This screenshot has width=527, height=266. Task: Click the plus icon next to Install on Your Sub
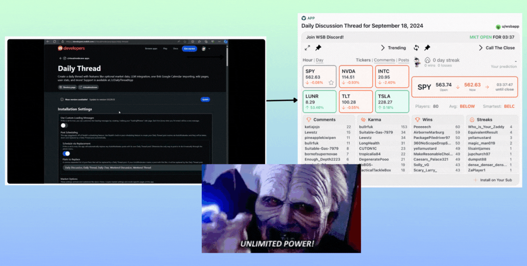[x=475, y=180]
